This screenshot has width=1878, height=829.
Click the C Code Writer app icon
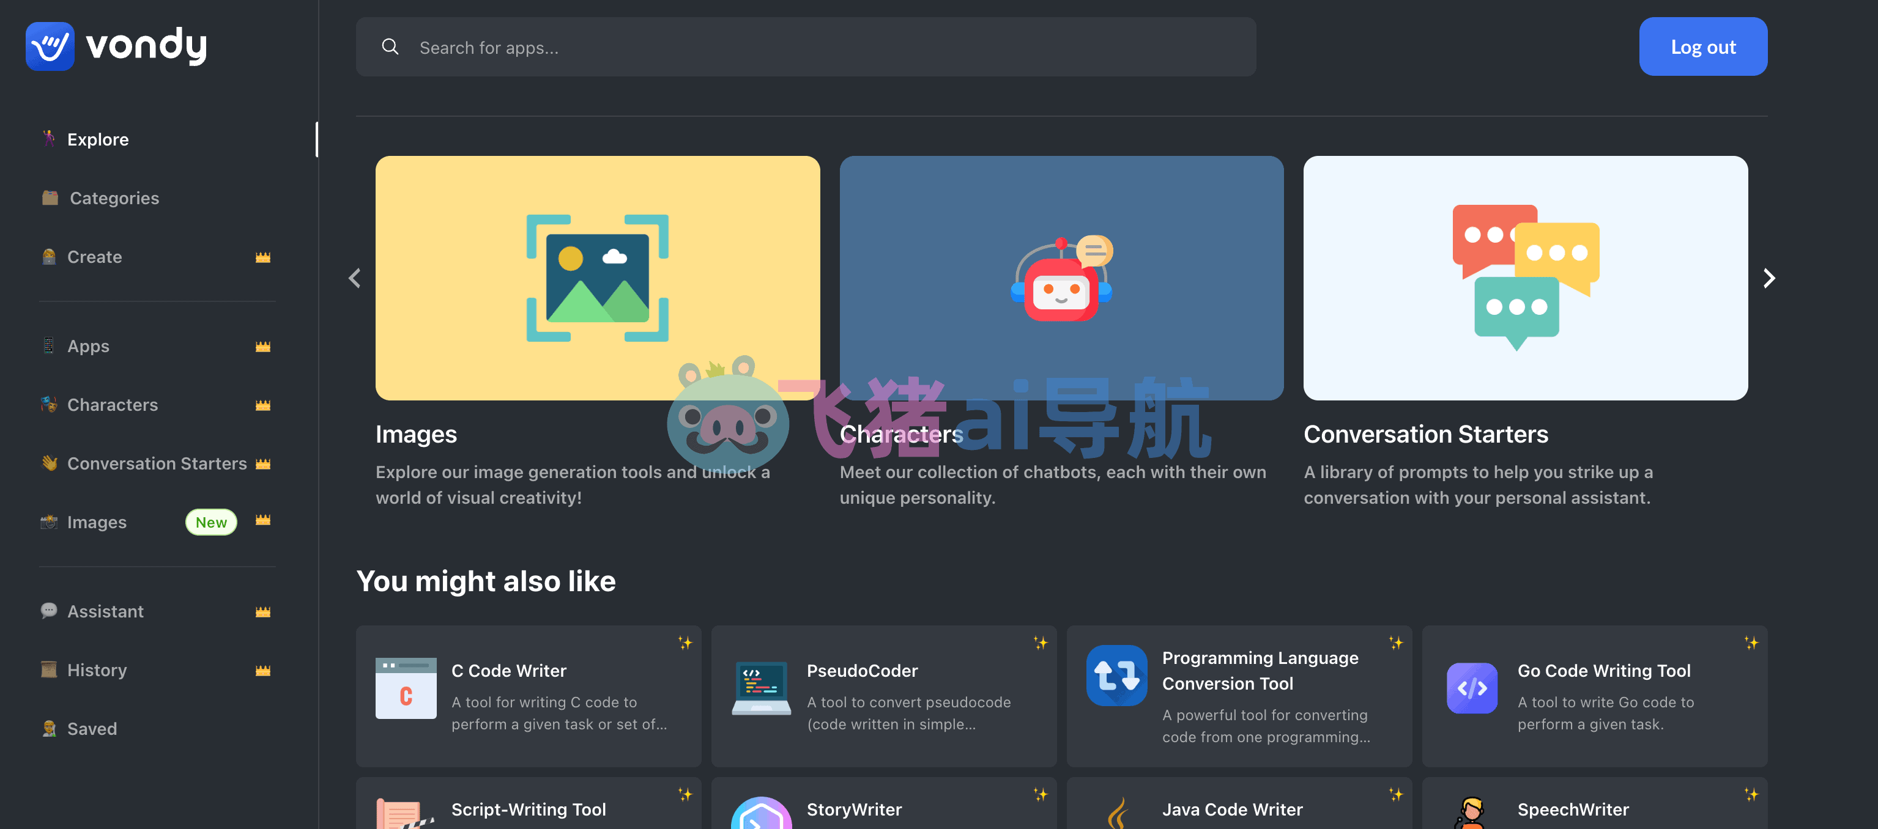tap(406, 688)
